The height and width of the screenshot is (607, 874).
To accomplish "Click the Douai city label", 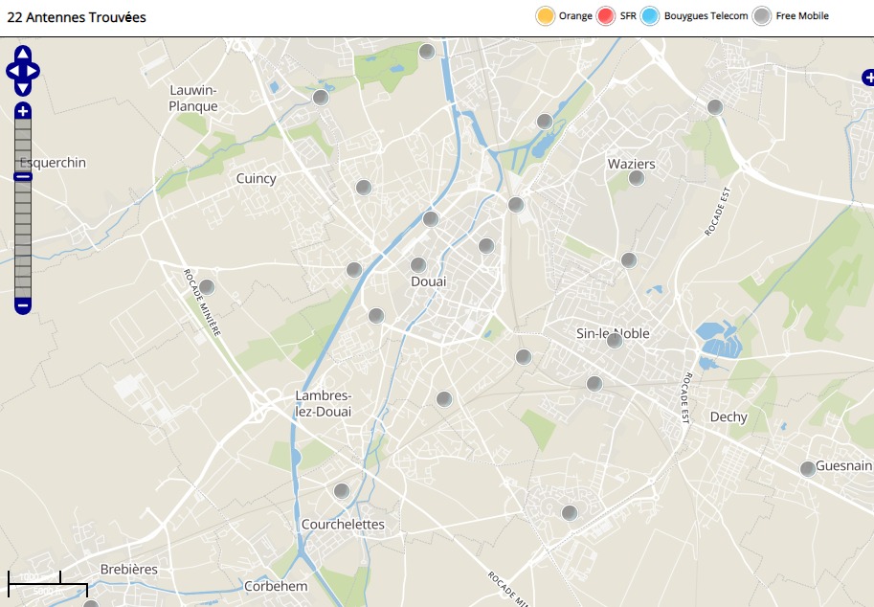I will [x=428, y=281].
